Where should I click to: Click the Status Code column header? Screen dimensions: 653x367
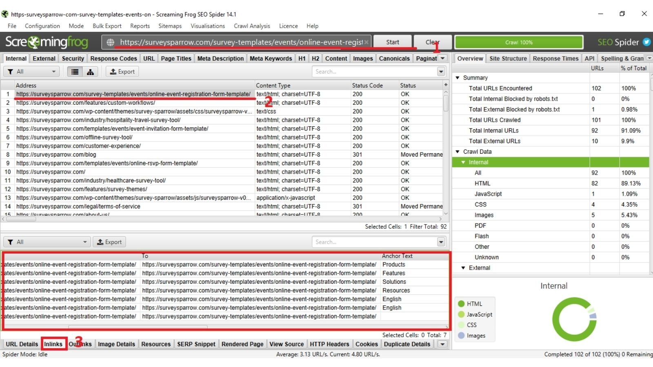(x=374, y=85)
